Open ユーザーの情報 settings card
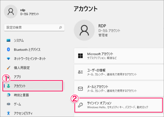 pos(119,72)
